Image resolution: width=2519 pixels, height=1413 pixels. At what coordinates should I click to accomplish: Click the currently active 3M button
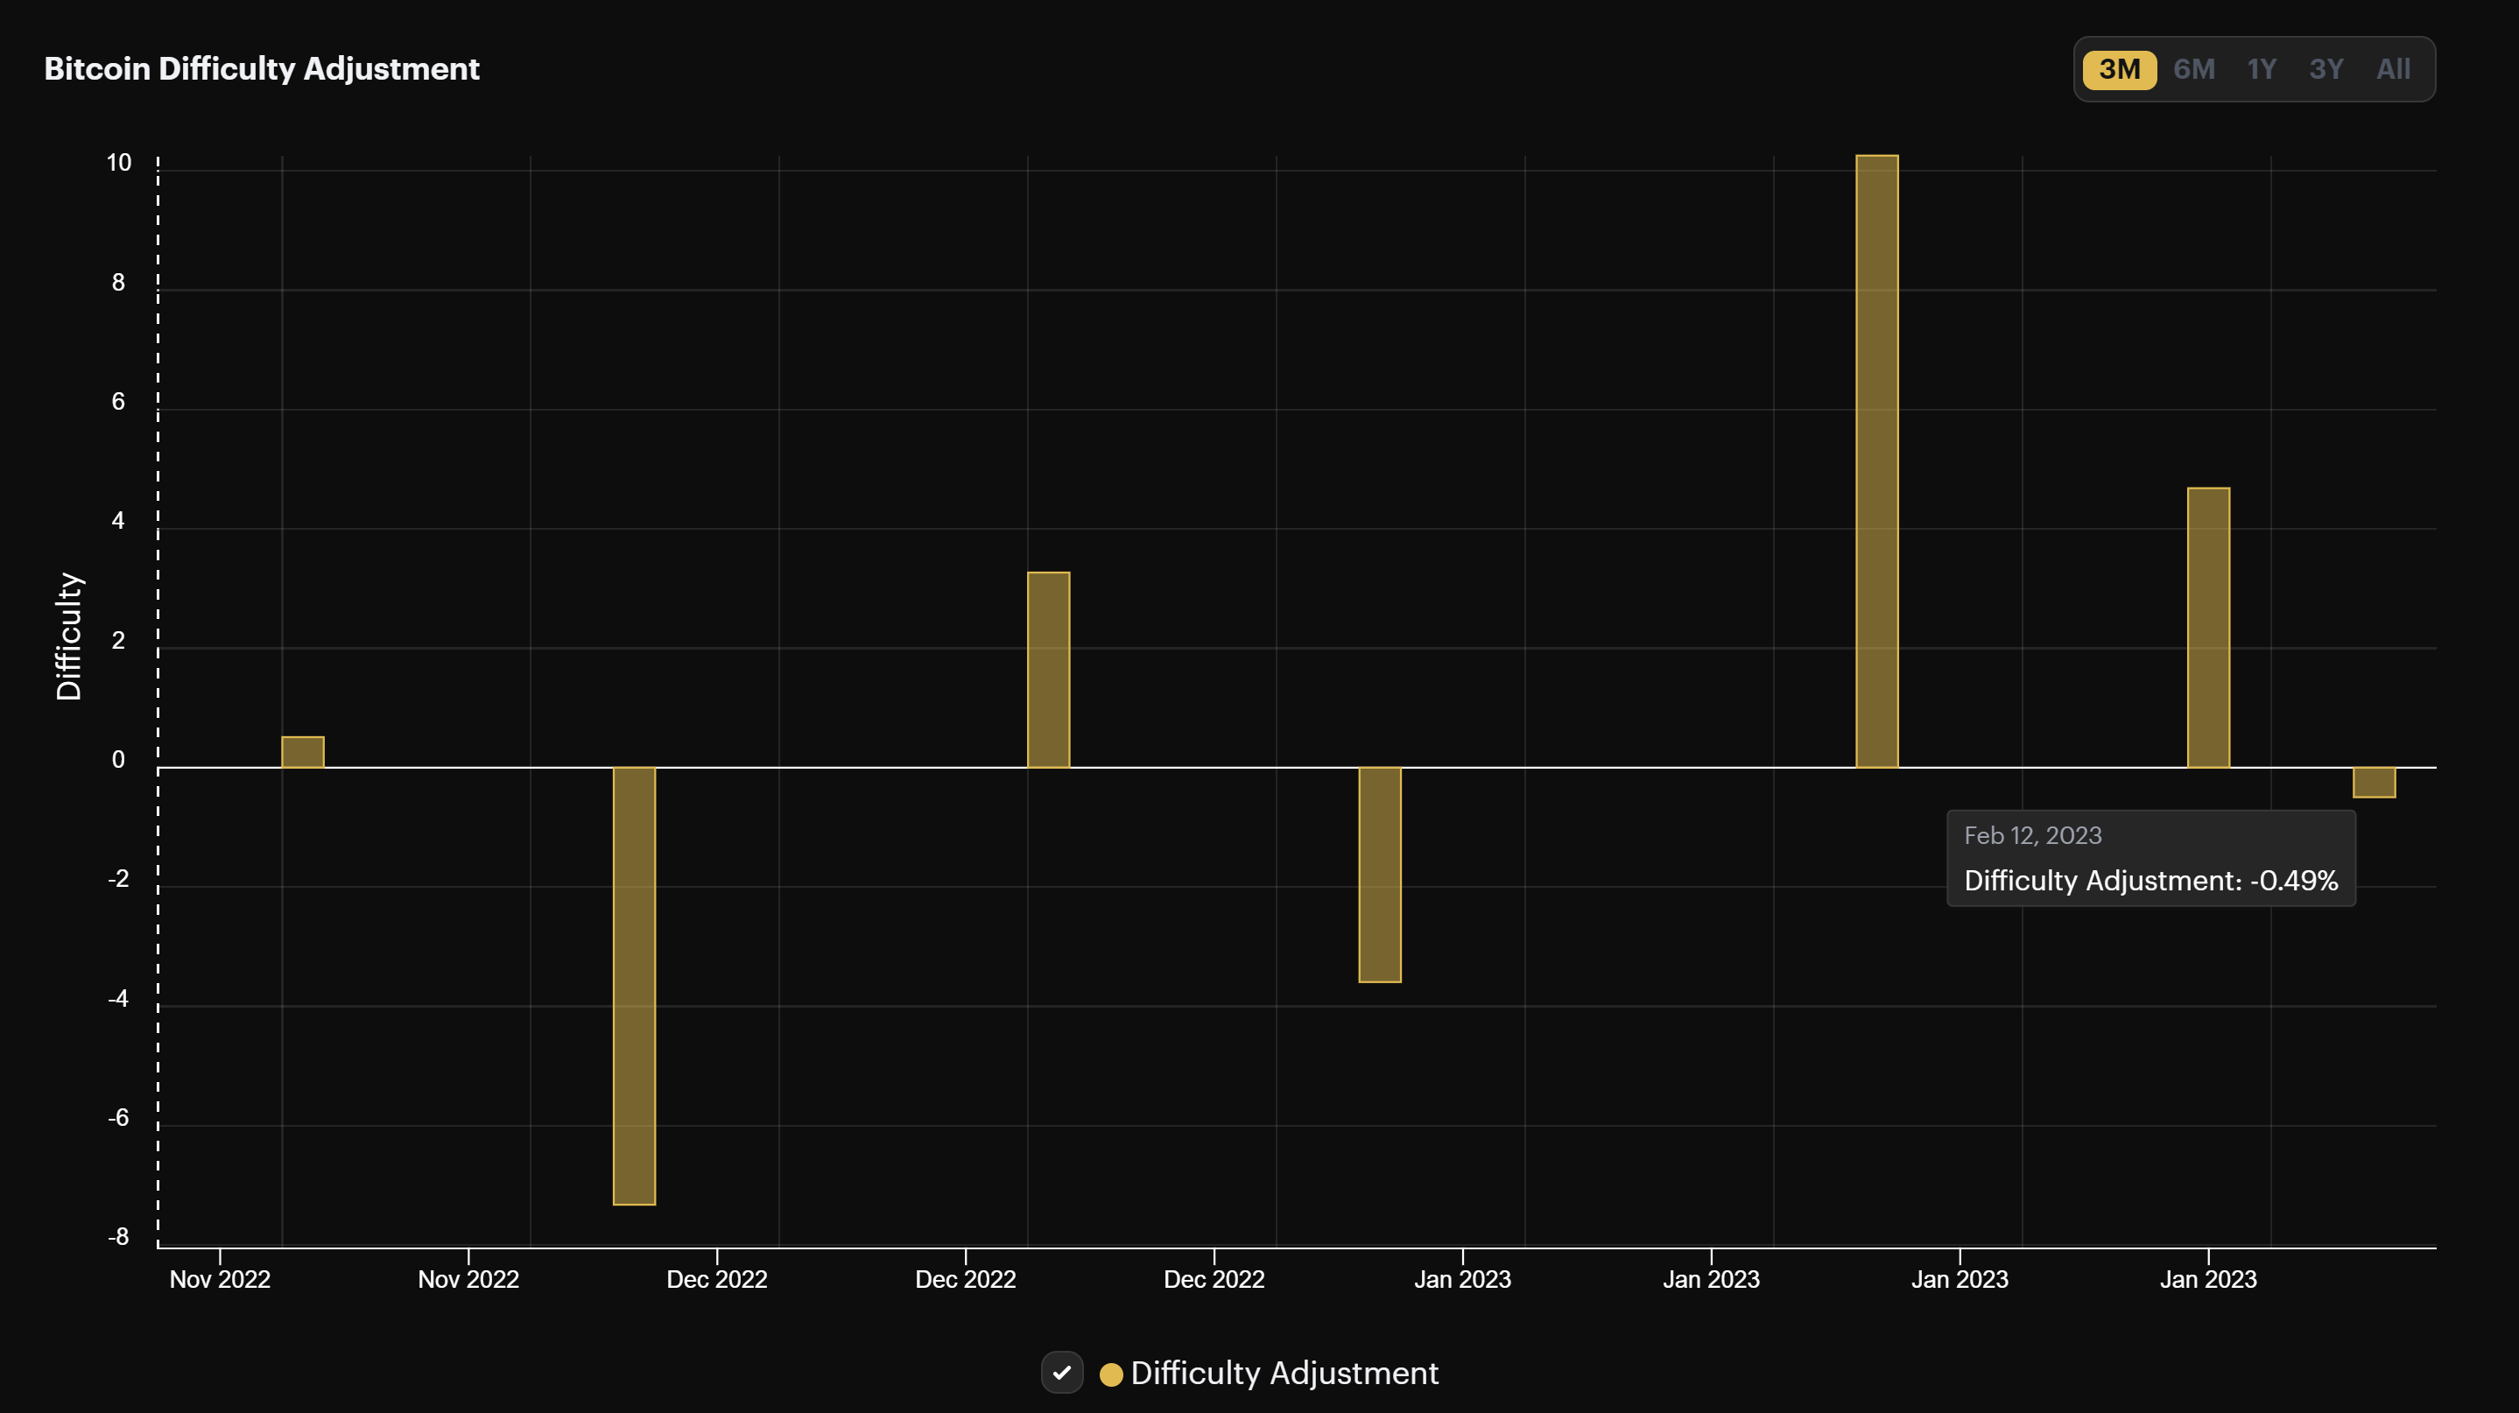tap(2120, 68)
